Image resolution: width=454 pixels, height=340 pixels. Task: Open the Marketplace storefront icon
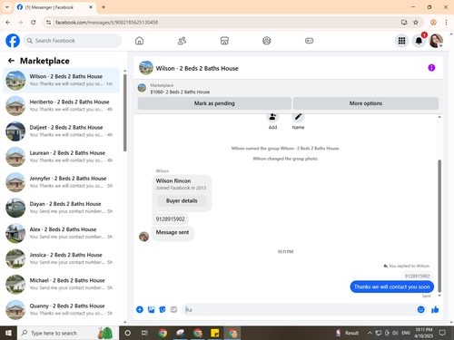[x=224, y=41]
